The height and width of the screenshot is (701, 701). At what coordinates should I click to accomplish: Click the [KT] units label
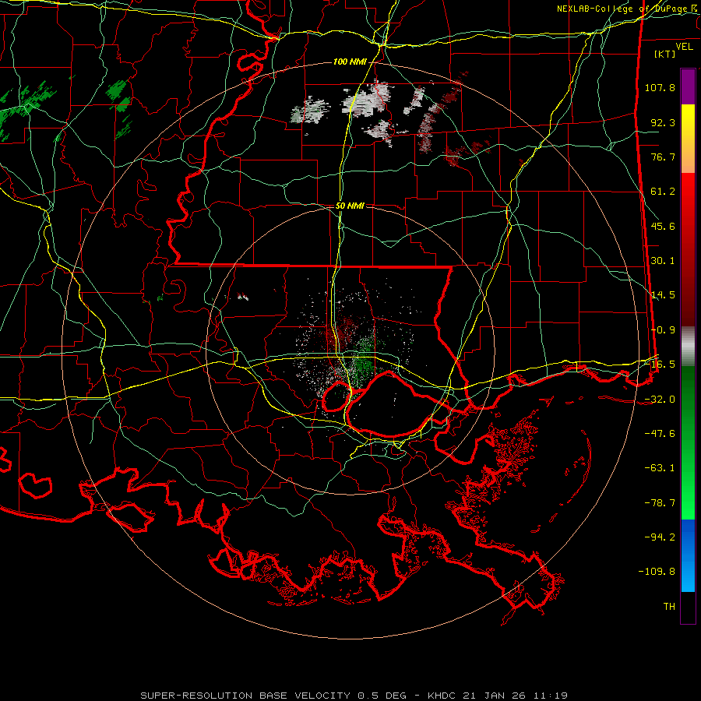(665, 54)
